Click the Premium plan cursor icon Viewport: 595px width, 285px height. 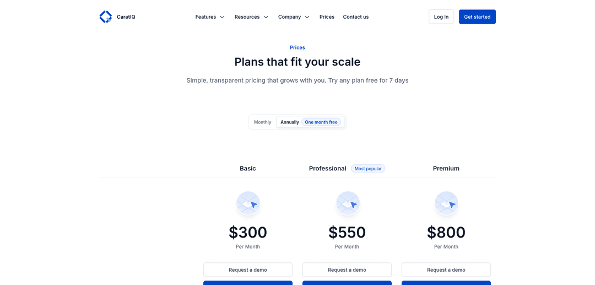446,203
